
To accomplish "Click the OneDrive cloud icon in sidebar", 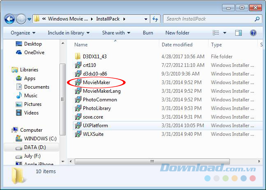I will pos(19,53).
